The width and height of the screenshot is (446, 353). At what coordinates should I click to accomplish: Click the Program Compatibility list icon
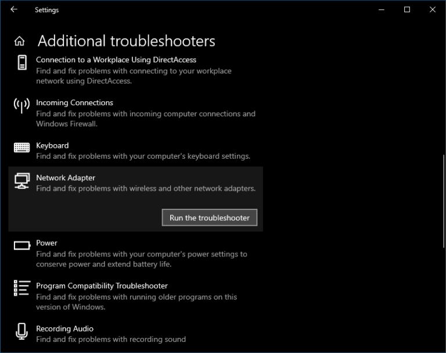[21, 288]
